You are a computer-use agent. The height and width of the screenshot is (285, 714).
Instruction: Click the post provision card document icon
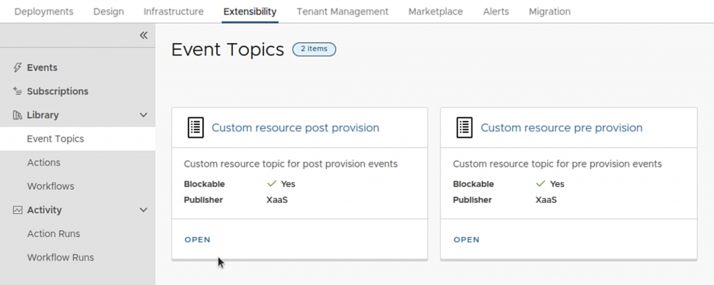196,128
